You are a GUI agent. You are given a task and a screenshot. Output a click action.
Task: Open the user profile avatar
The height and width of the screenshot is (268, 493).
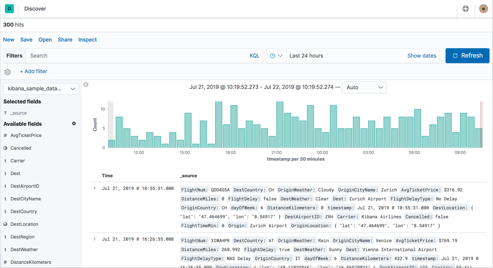tap(483, 9)
